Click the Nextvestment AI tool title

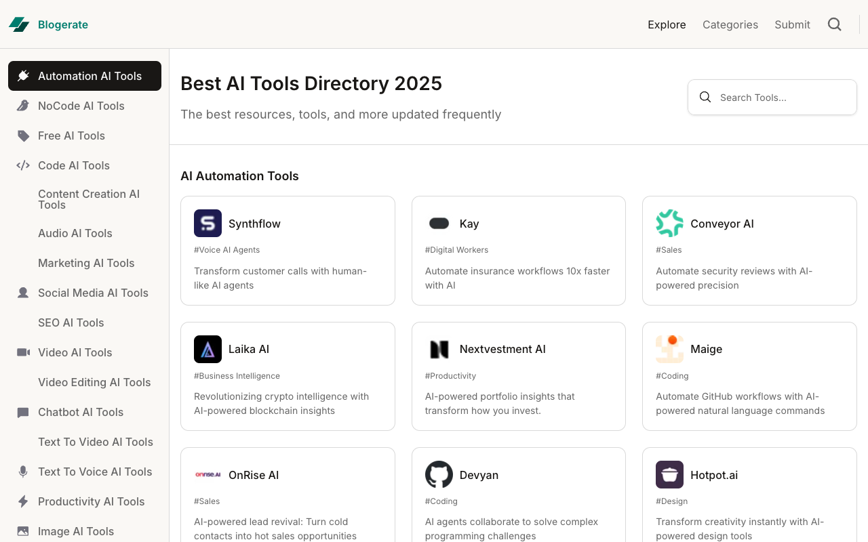(x=502, y=349)
